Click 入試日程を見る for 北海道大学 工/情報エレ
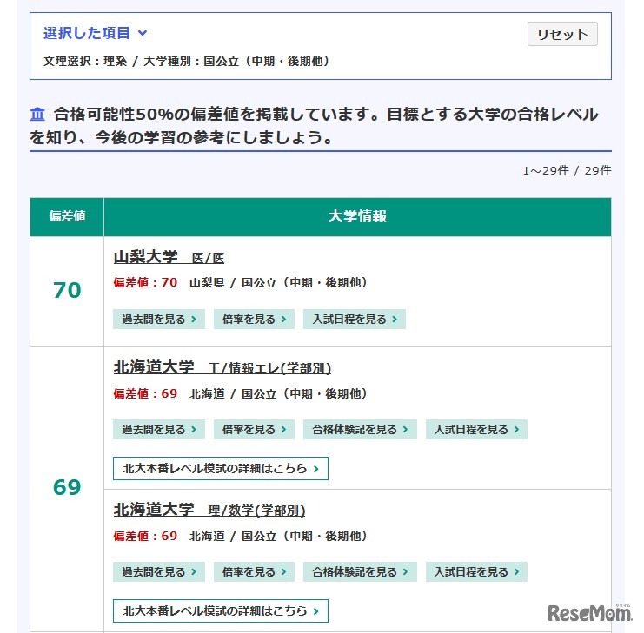The height and width of the screenshot is (633, 644). [476, 430]
